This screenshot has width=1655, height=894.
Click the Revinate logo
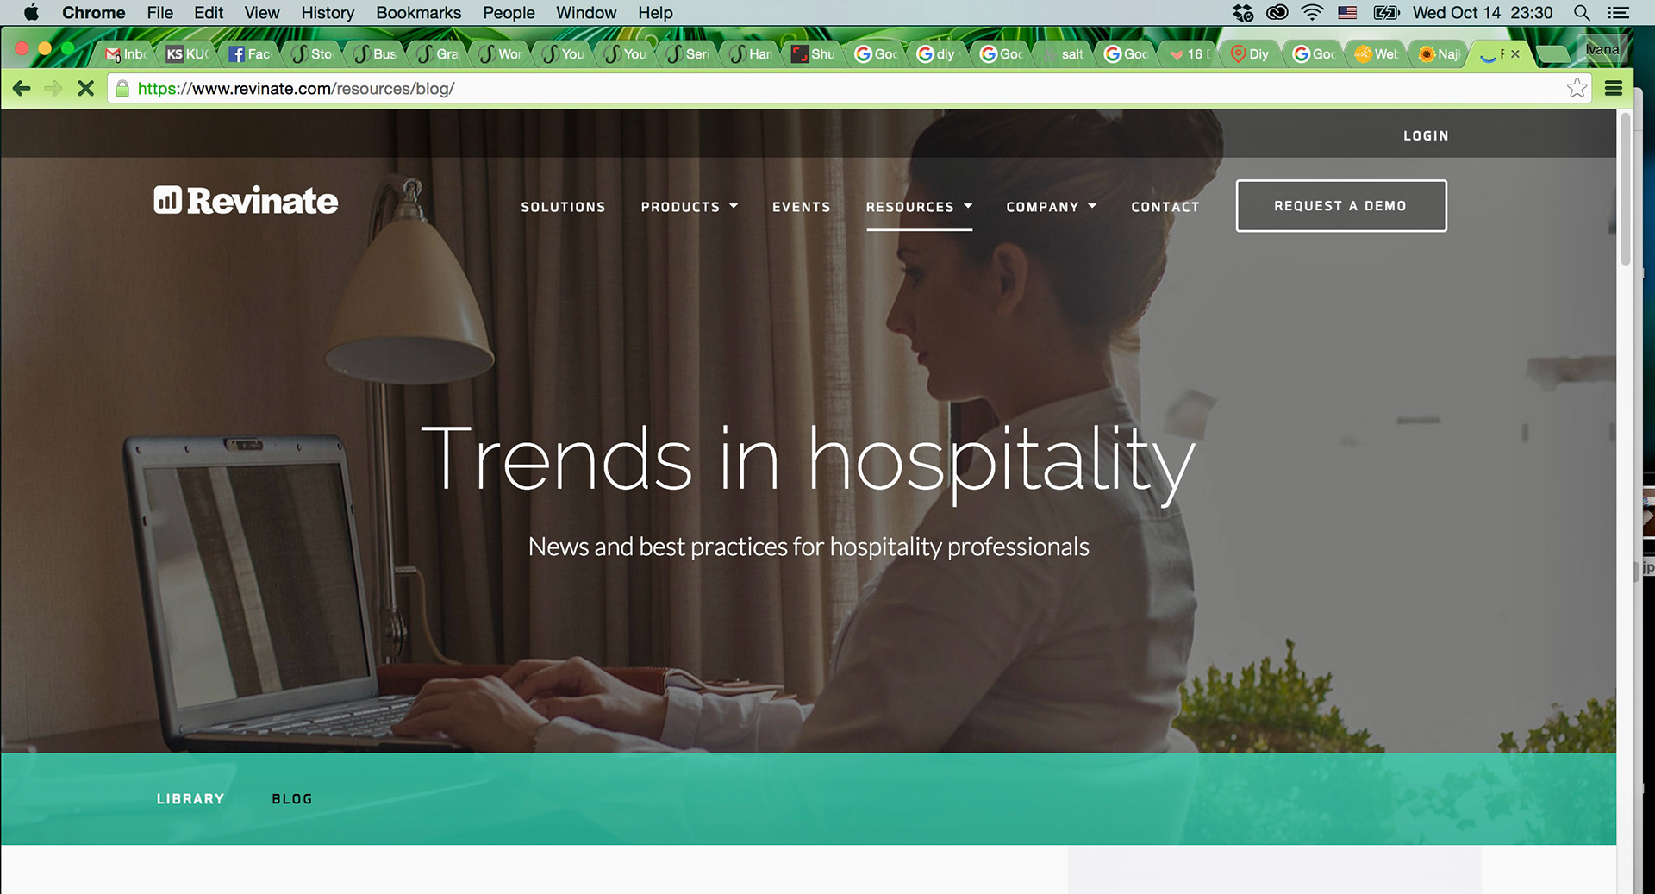pos(246,200)
